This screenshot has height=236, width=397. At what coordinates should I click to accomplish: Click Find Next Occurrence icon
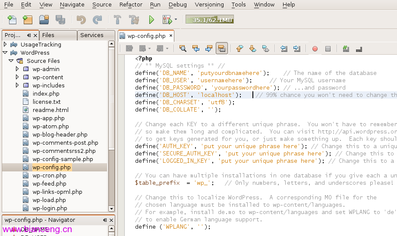(x=208, y=49)
